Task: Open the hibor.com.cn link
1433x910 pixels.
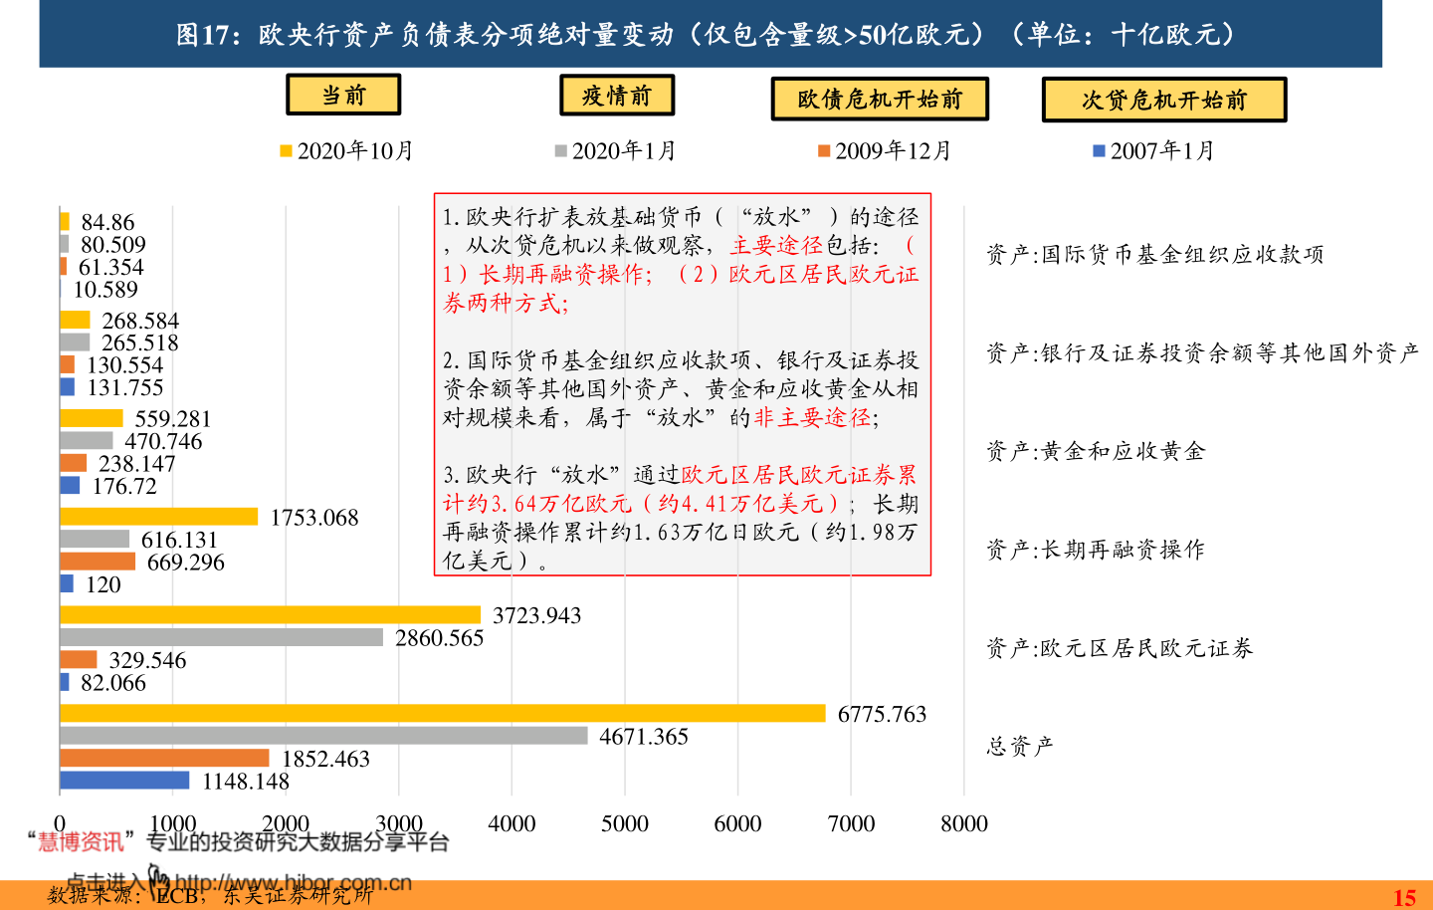Action: pyautogui.click(x=293, y=882)
